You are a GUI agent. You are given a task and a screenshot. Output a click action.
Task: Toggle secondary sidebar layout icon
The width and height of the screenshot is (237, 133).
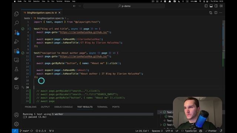click(x=216, y=6)
